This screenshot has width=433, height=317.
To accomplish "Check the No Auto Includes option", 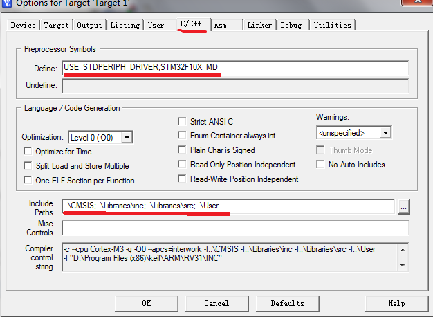I will click(321, 165).
